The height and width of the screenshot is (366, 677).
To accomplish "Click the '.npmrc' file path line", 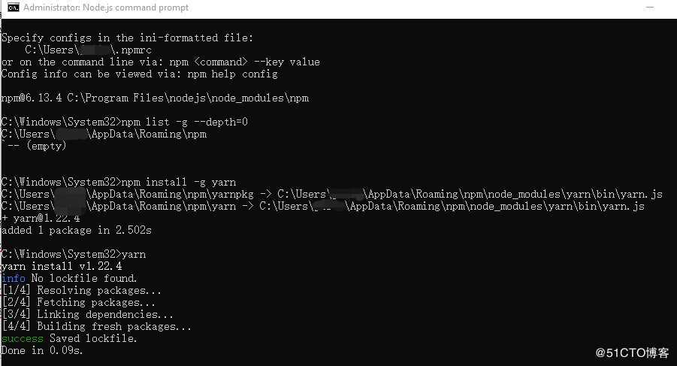I will [x=89, y=50].
